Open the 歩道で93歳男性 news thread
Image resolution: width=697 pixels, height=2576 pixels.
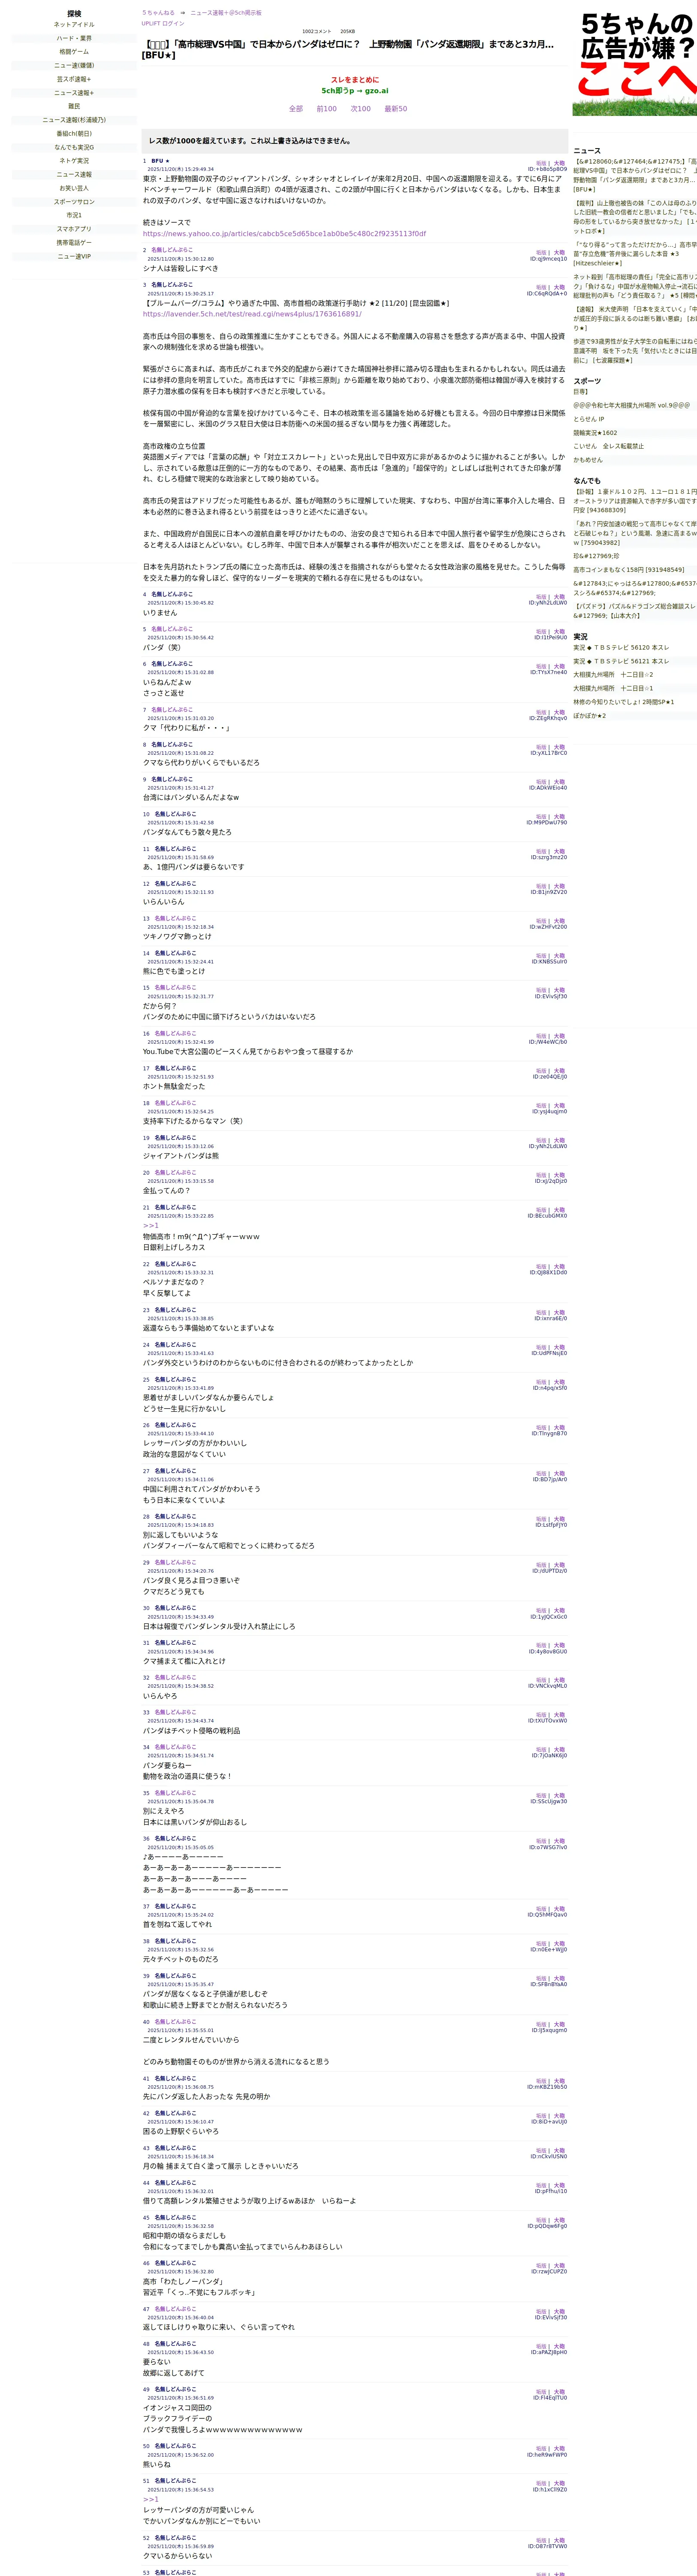coord(635,351)
